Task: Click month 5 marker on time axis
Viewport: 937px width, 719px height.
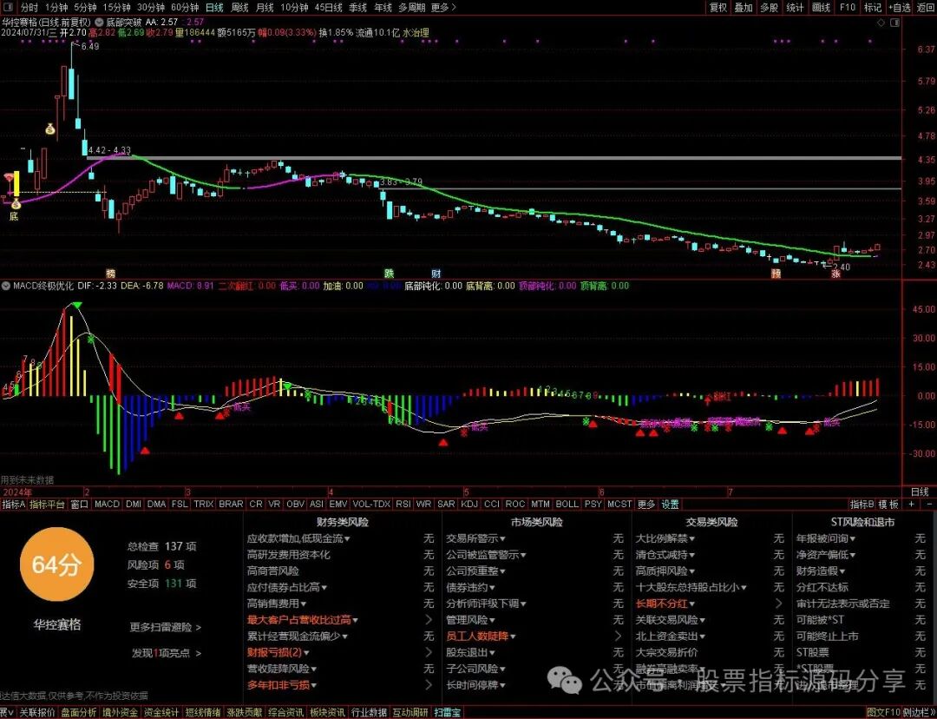Action: click(x=467, y=492)
